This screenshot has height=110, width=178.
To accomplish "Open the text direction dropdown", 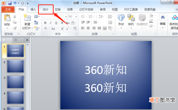I will coord(111,17).
